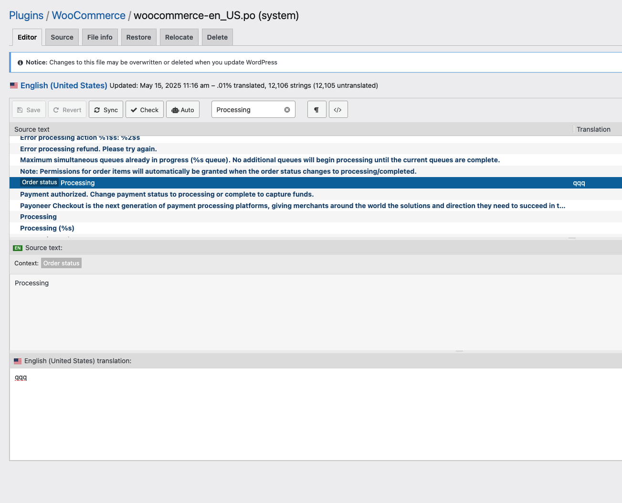
Task: Click the green EN source language icon
Action: pos(18,248)
